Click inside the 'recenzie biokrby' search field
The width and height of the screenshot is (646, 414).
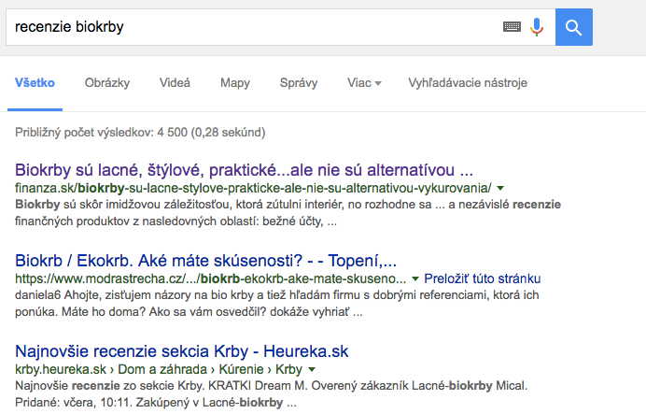(x=251, y=27)
